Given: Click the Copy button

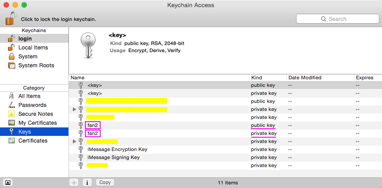Looking at the screenshot, I should [x=105, y=182].
